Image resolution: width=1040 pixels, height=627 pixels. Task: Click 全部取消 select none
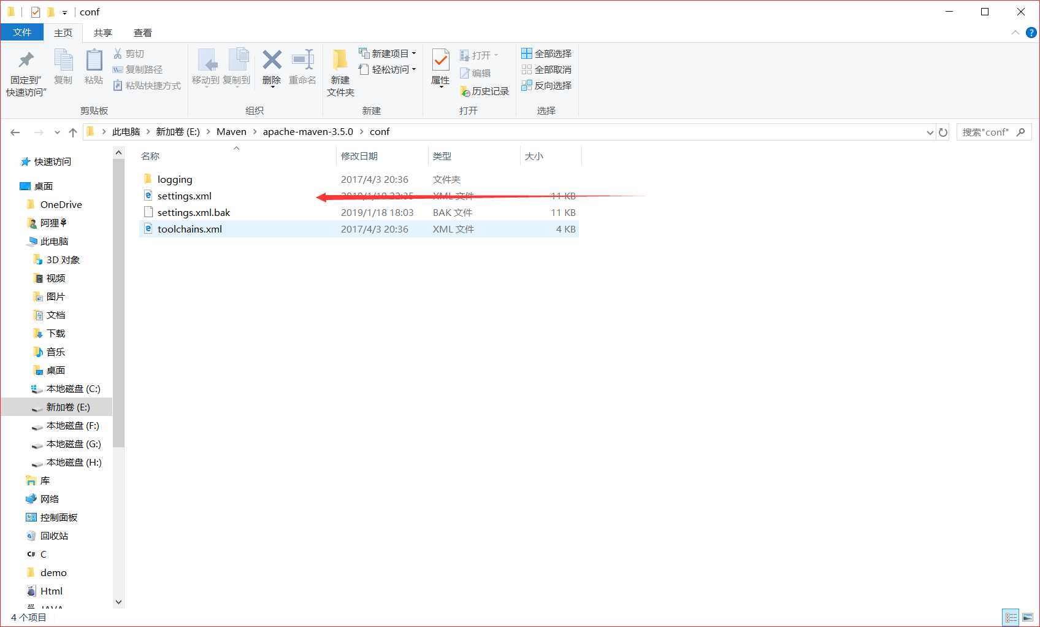coord(546,69)
